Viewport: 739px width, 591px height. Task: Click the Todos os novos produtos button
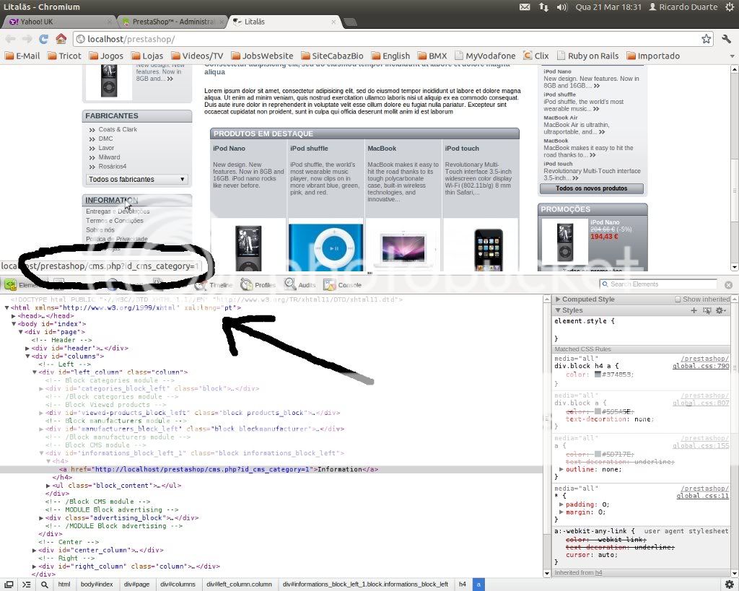(592, 188)
